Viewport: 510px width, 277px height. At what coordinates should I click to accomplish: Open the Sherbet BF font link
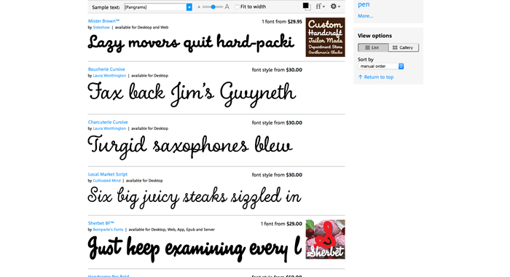click(101, 223)
